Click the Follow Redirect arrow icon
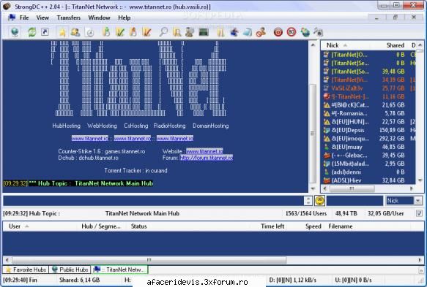427x287 pixels. coord(45,32)
